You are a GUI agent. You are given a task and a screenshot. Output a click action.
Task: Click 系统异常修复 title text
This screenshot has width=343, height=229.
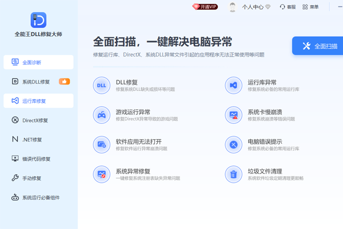133,171
